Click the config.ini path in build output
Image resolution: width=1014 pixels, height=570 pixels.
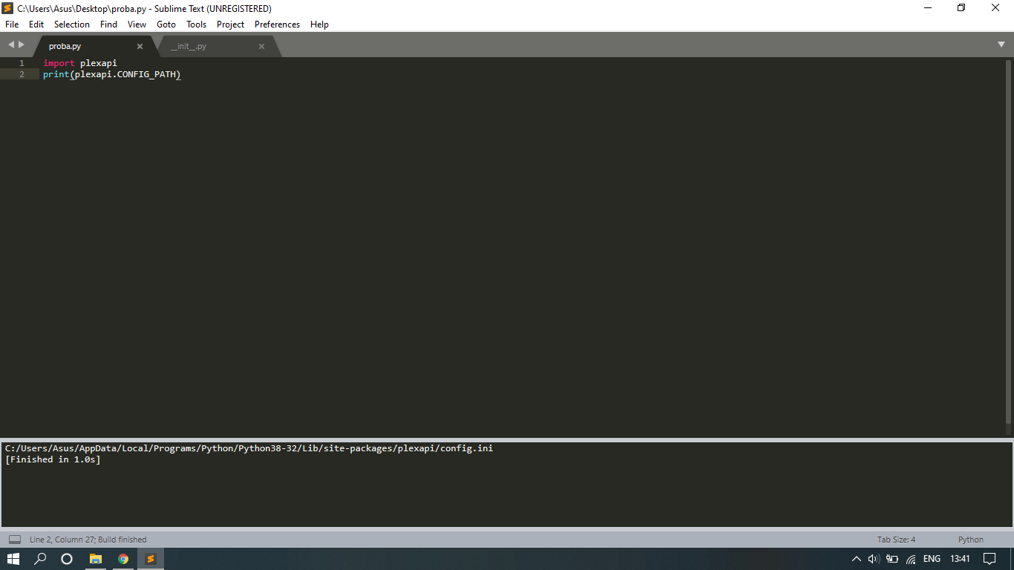tap(248, 448)
